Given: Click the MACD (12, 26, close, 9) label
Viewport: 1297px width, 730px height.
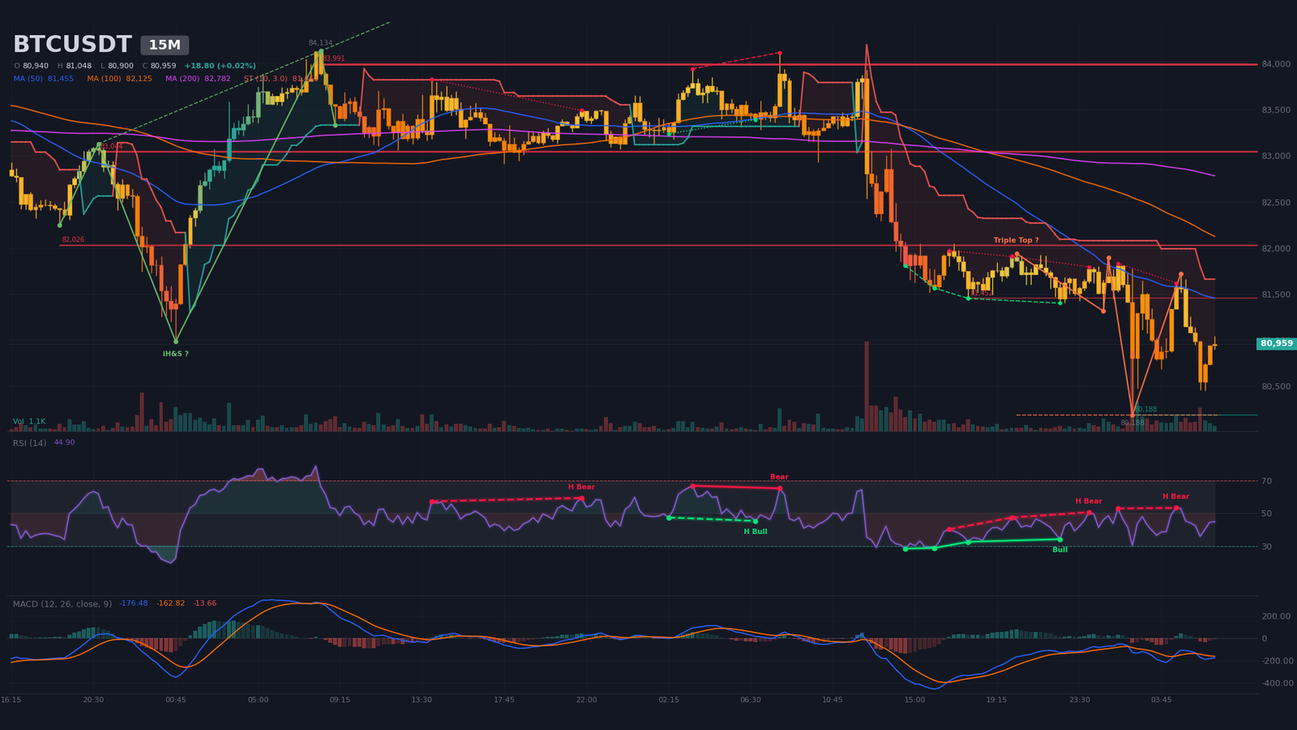Looking at the screenshot, I should (62, 603).
